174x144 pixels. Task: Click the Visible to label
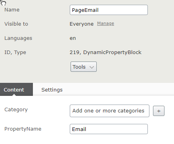[16, 24]
